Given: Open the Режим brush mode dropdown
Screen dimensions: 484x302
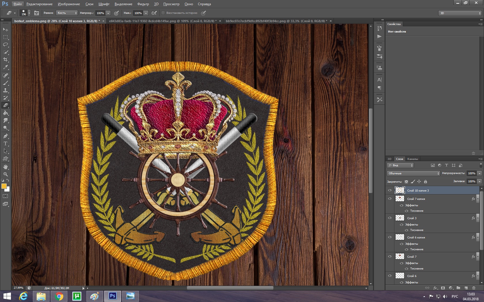Looking at the screenshot, I should point(67,13).
